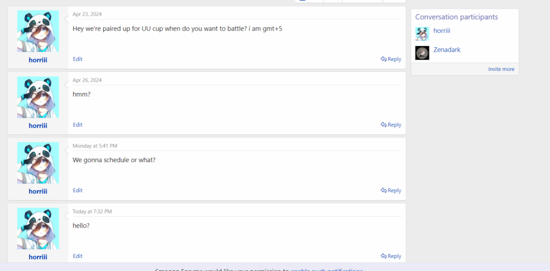Click horriii username under 'hello?' message avatar
This screenshot has width=550, height=271.
coord(38,257)
